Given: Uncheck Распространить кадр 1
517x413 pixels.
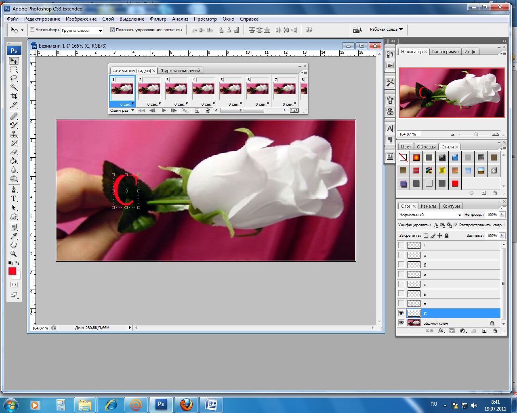Looking at the screenshot, I should pyautogui.click(x=456, y=225).
